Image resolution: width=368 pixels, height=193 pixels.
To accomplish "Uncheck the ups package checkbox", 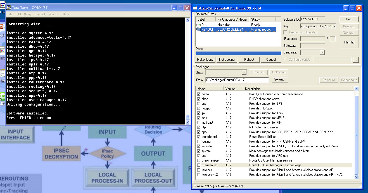I will pos(199,156).
